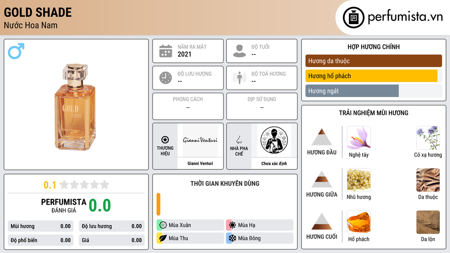Click the Hợp hương chính heading
Image resolution: width=450 pixels, height=253 pixels.
coord(374,47)
